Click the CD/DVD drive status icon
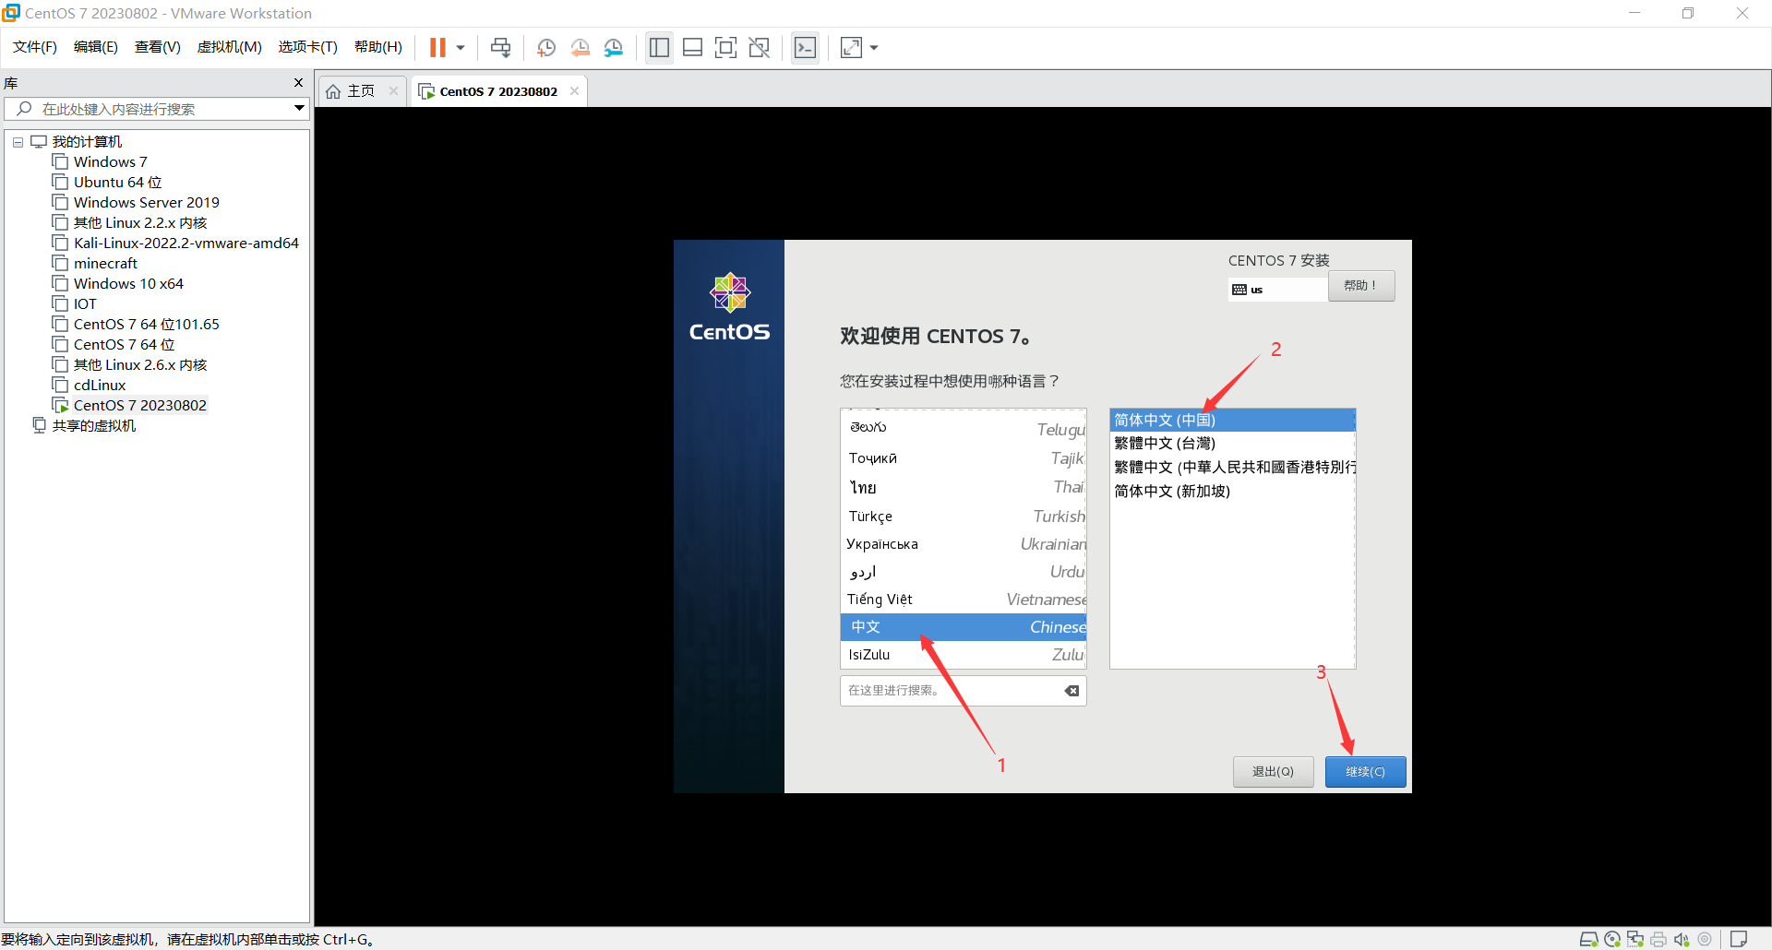This screenshot has height=950, width=1772. click(1612, 939)
